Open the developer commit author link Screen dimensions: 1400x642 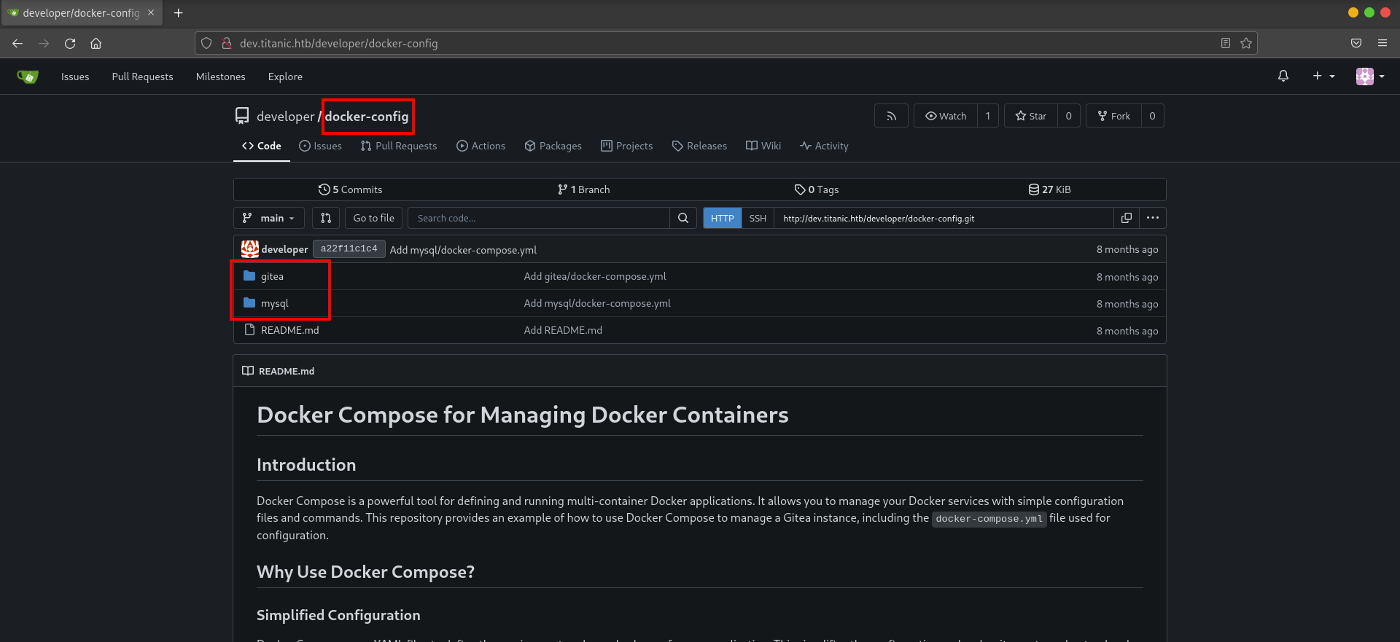284,249
